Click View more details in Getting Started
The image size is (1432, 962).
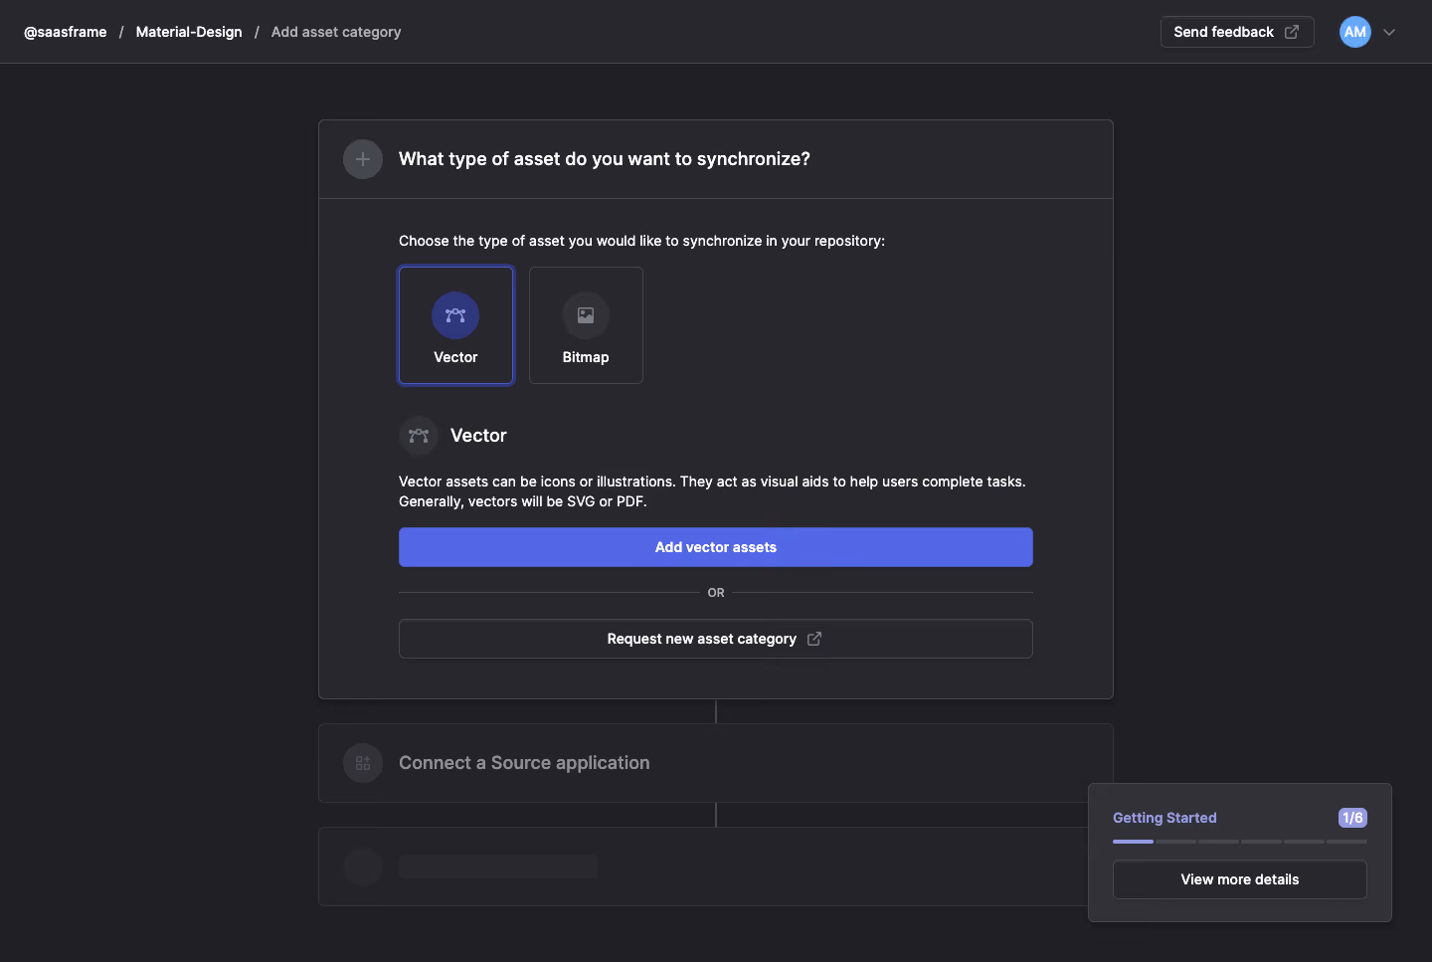[x=1240, y=879]
